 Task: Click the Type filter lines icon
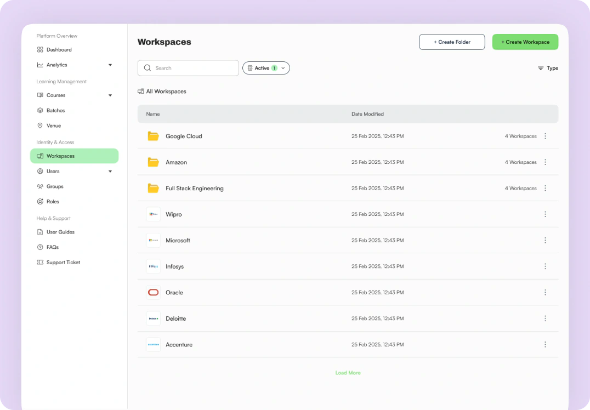pyautogui.click(x=540, y=68)
